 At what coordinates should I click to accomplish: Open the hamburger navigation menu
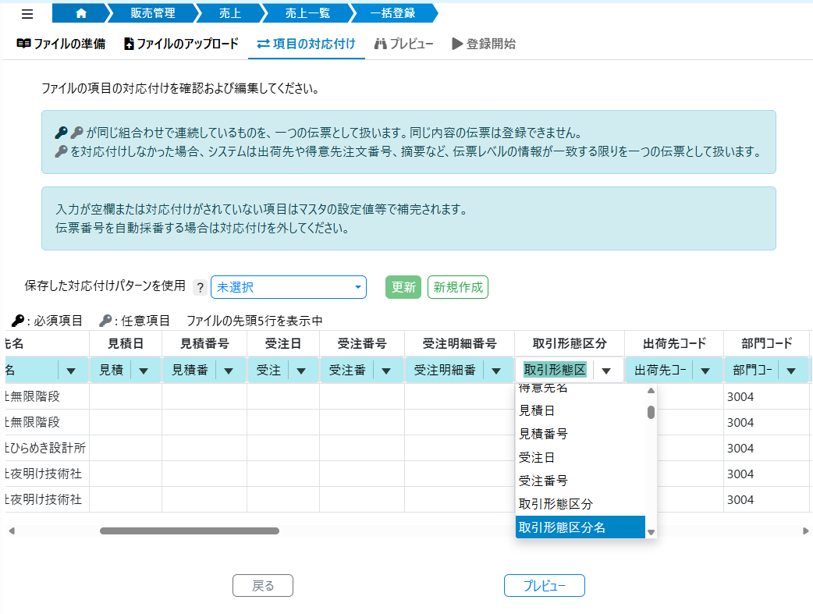27,13
